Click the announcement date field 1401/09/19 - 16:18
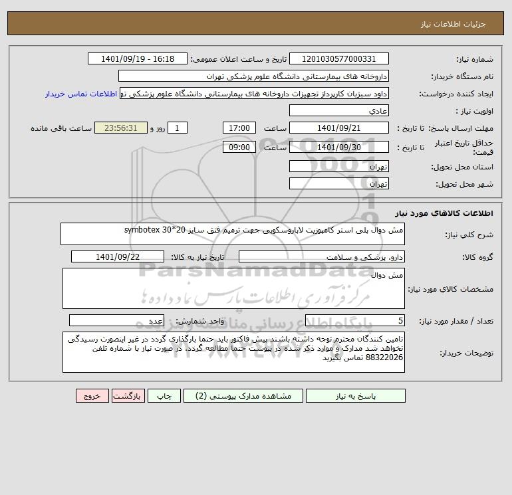This screenshot has height=495, width=512. 138,58
